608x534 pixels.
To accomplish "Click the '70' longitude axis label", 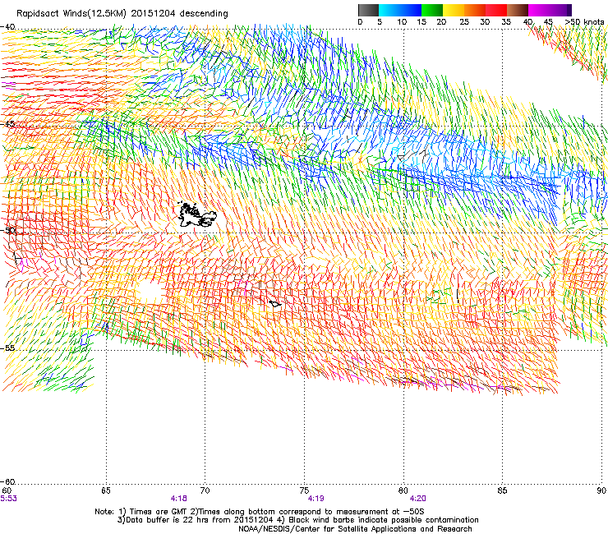I will (x=205, y=490).
